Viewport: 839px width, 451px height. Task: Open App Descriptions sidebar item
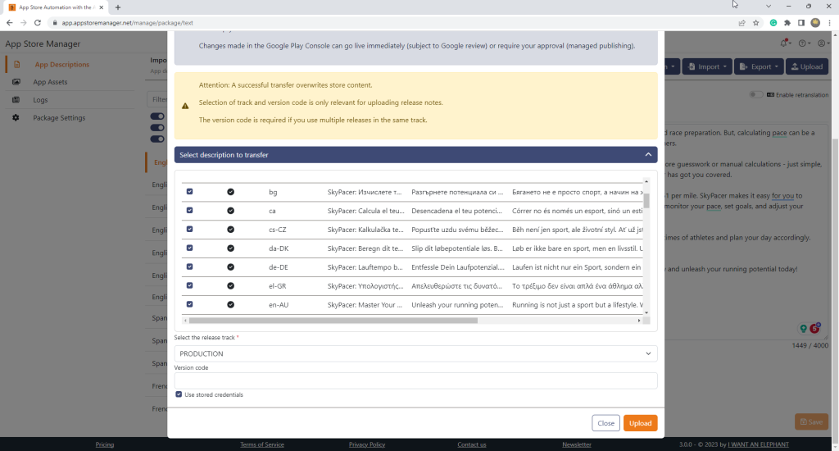62,64
